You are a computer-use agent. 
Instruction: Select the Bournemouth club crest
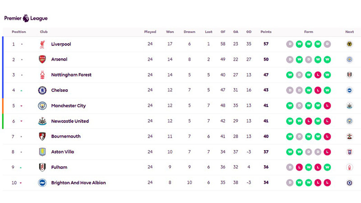(42, 136)
